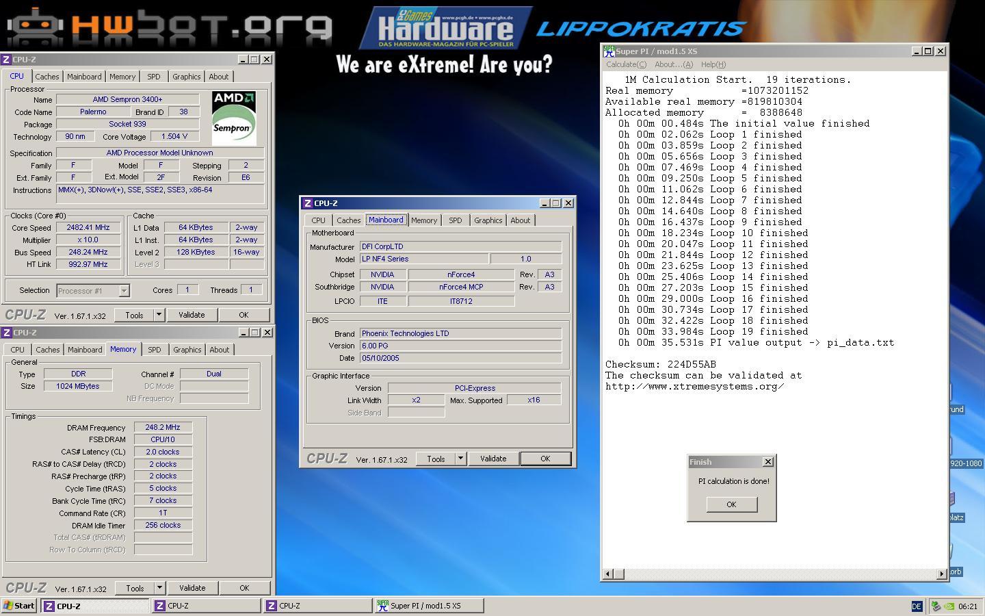Select Graphics tab in Mainboard CPU-Z window
The height and width of the screenshot is (616, 985).
488,220
